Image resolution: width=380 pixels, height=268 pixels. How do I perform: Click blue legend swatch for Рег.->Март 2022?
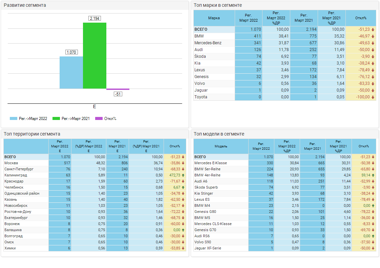[14, 119]
